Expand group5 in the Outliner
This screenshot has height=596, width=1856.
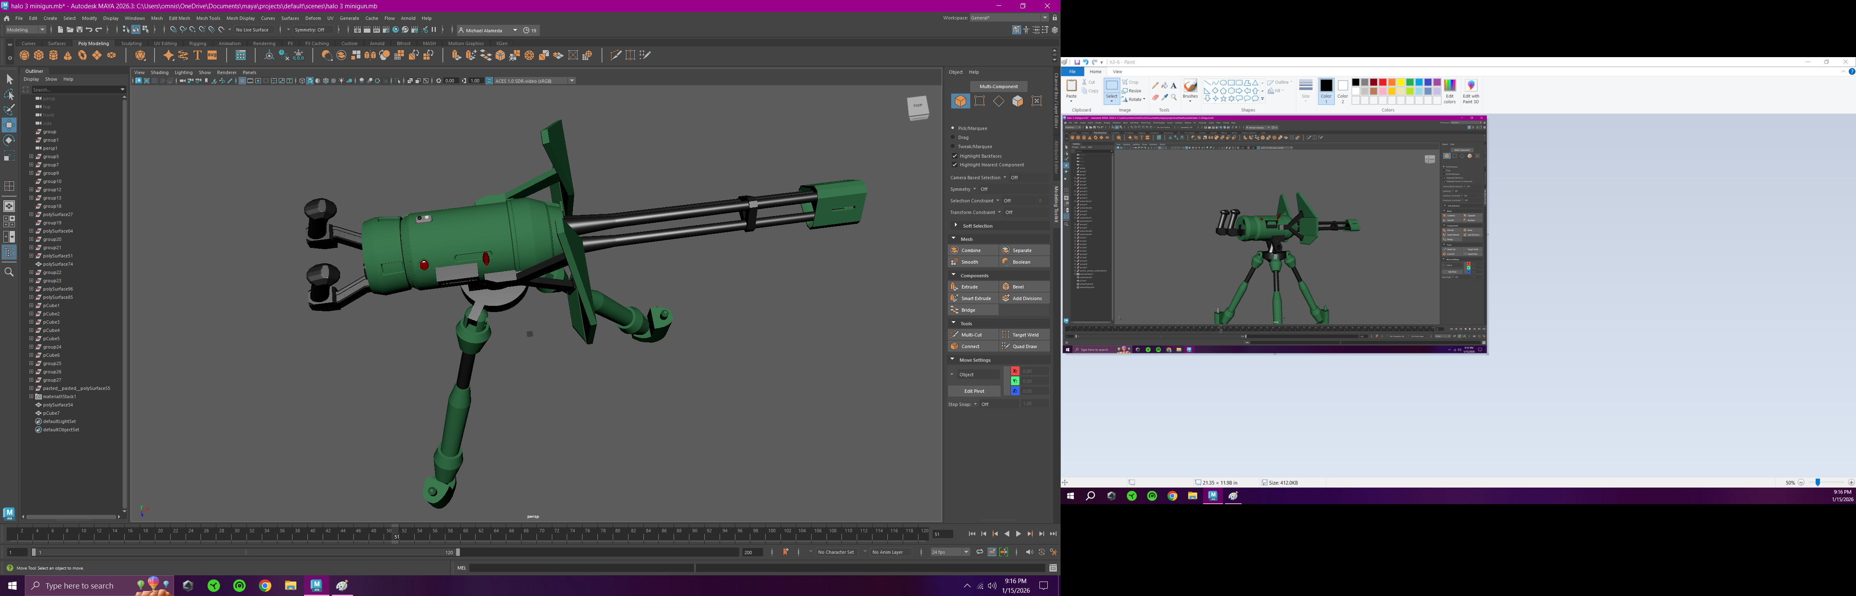31,156
